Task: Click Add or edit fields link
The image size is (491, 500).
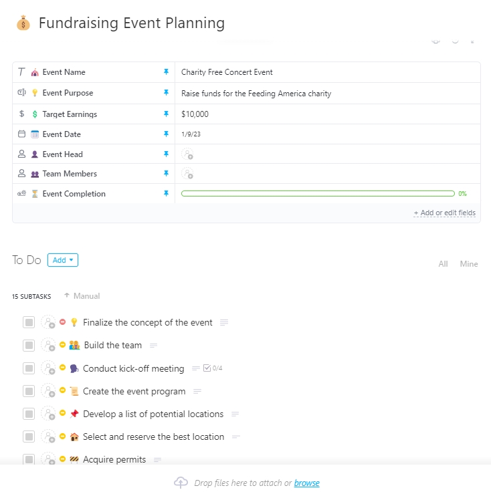Action: point(444,213)
